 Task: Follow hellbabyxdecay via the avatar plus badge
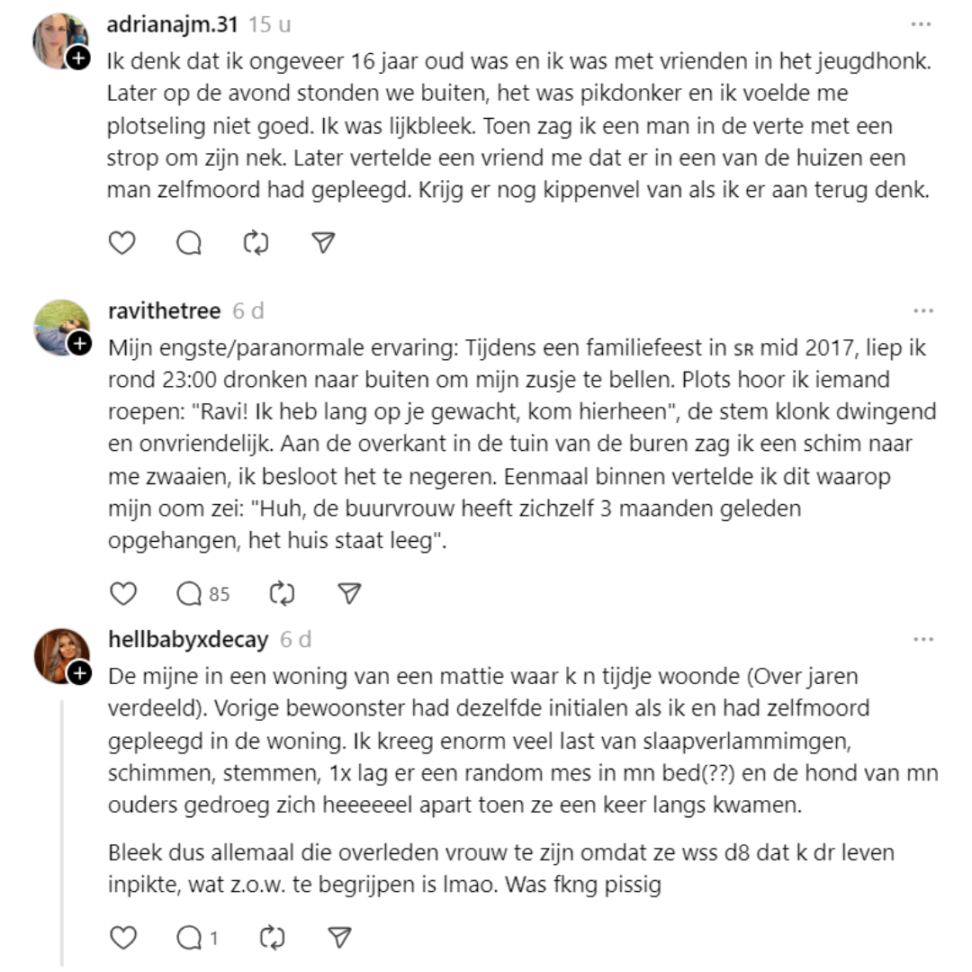click(80, 673)
